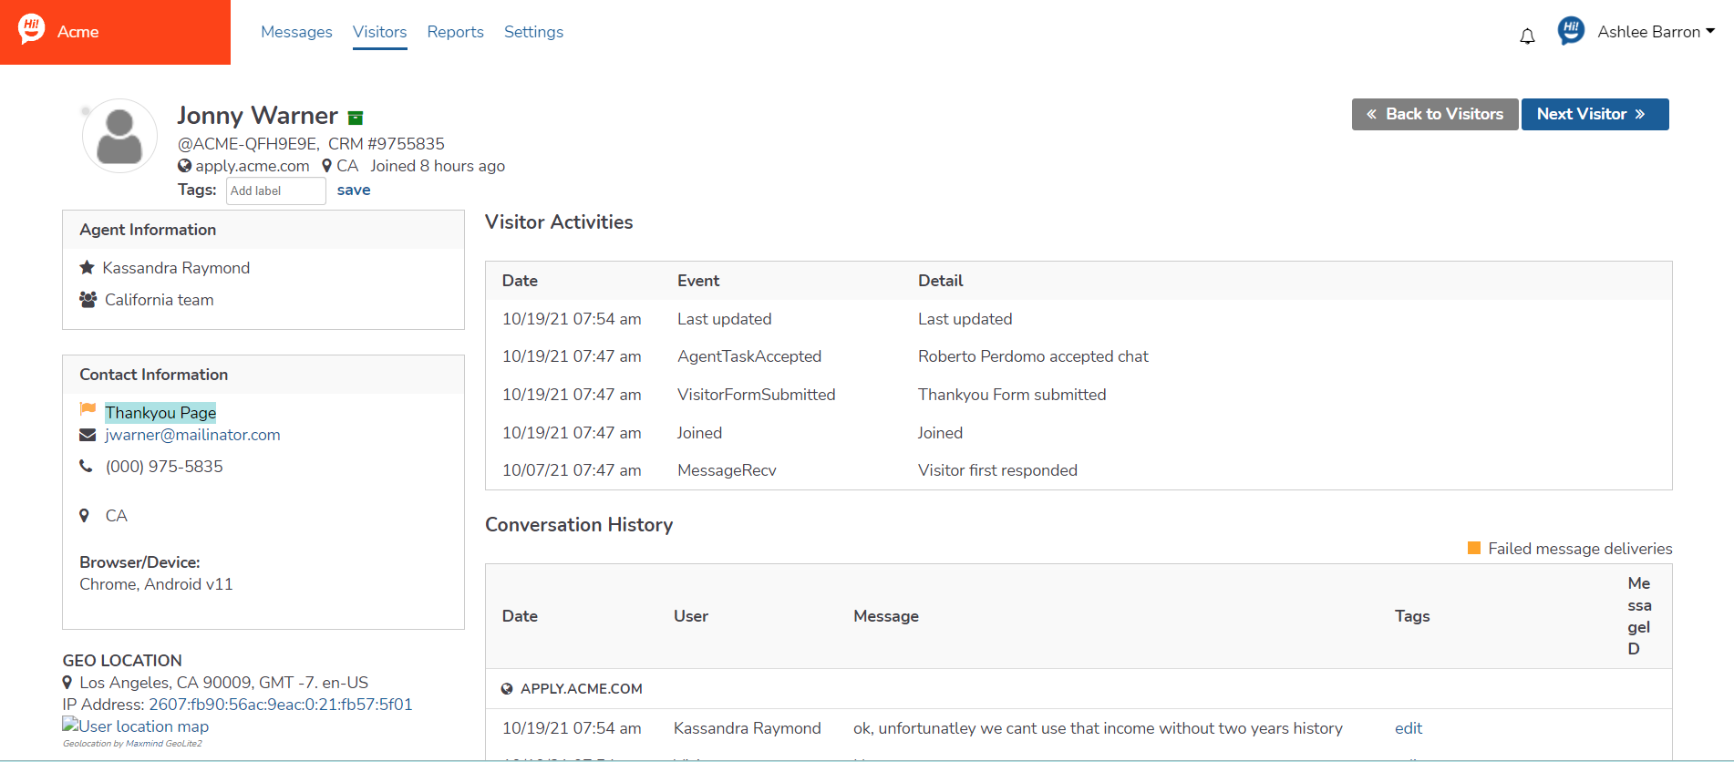Image resolution: width=1734 pixels, height=762 pixels.
Task: Click the Back to Visitors button
Action: [x=1434, y=114]
